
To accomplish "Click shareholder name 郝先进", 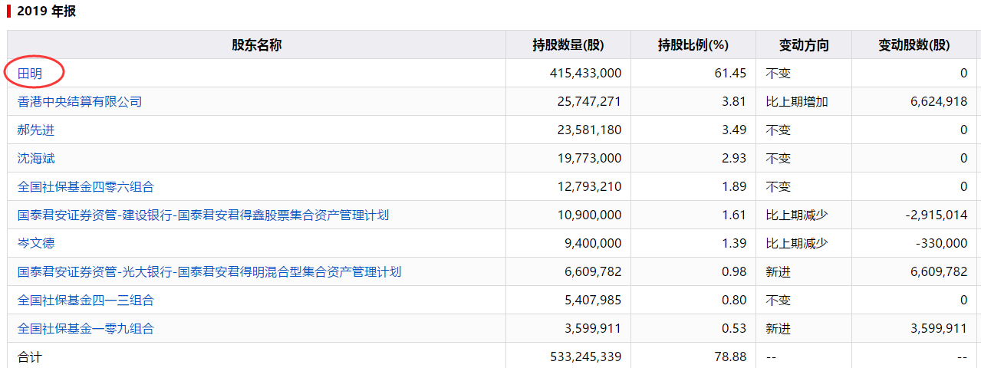I will pyautogui.click(x=36, y=130).
